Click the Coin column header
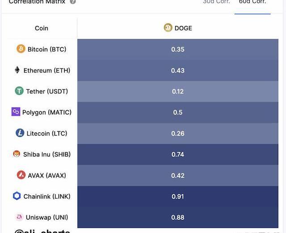Screen dimensions: 286x233 [x=42, y=28]
